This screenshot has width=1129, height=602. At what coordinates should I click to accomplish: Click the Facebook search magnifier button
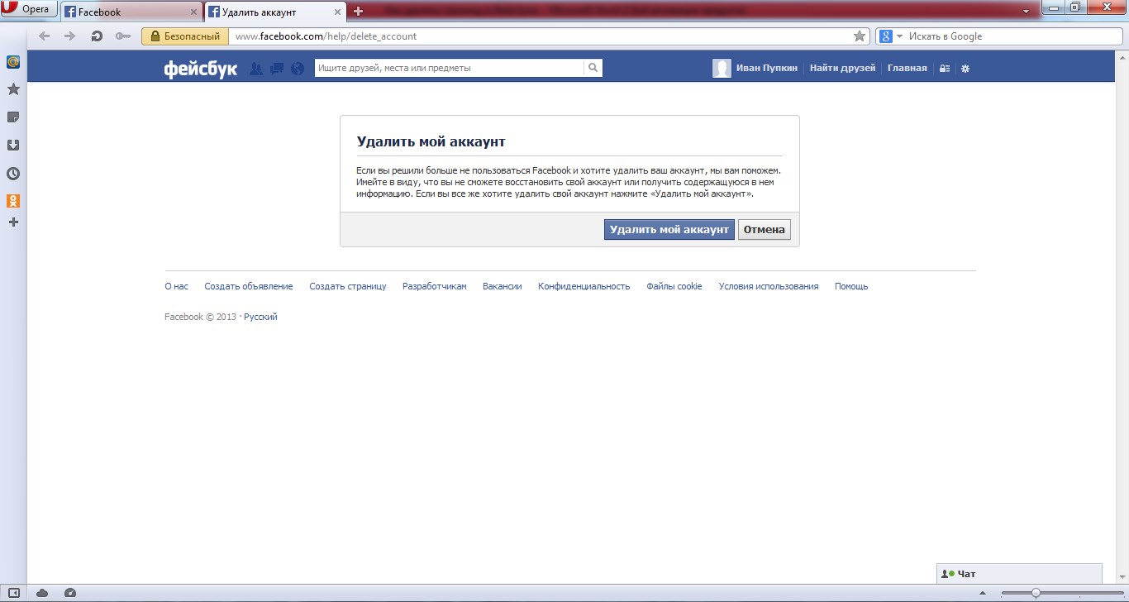pyautogui.click(x=593, y=68)
